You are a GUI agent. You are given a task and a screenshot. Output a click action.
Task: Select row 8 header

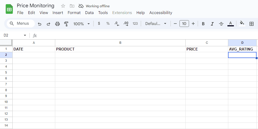pos(6,90)
